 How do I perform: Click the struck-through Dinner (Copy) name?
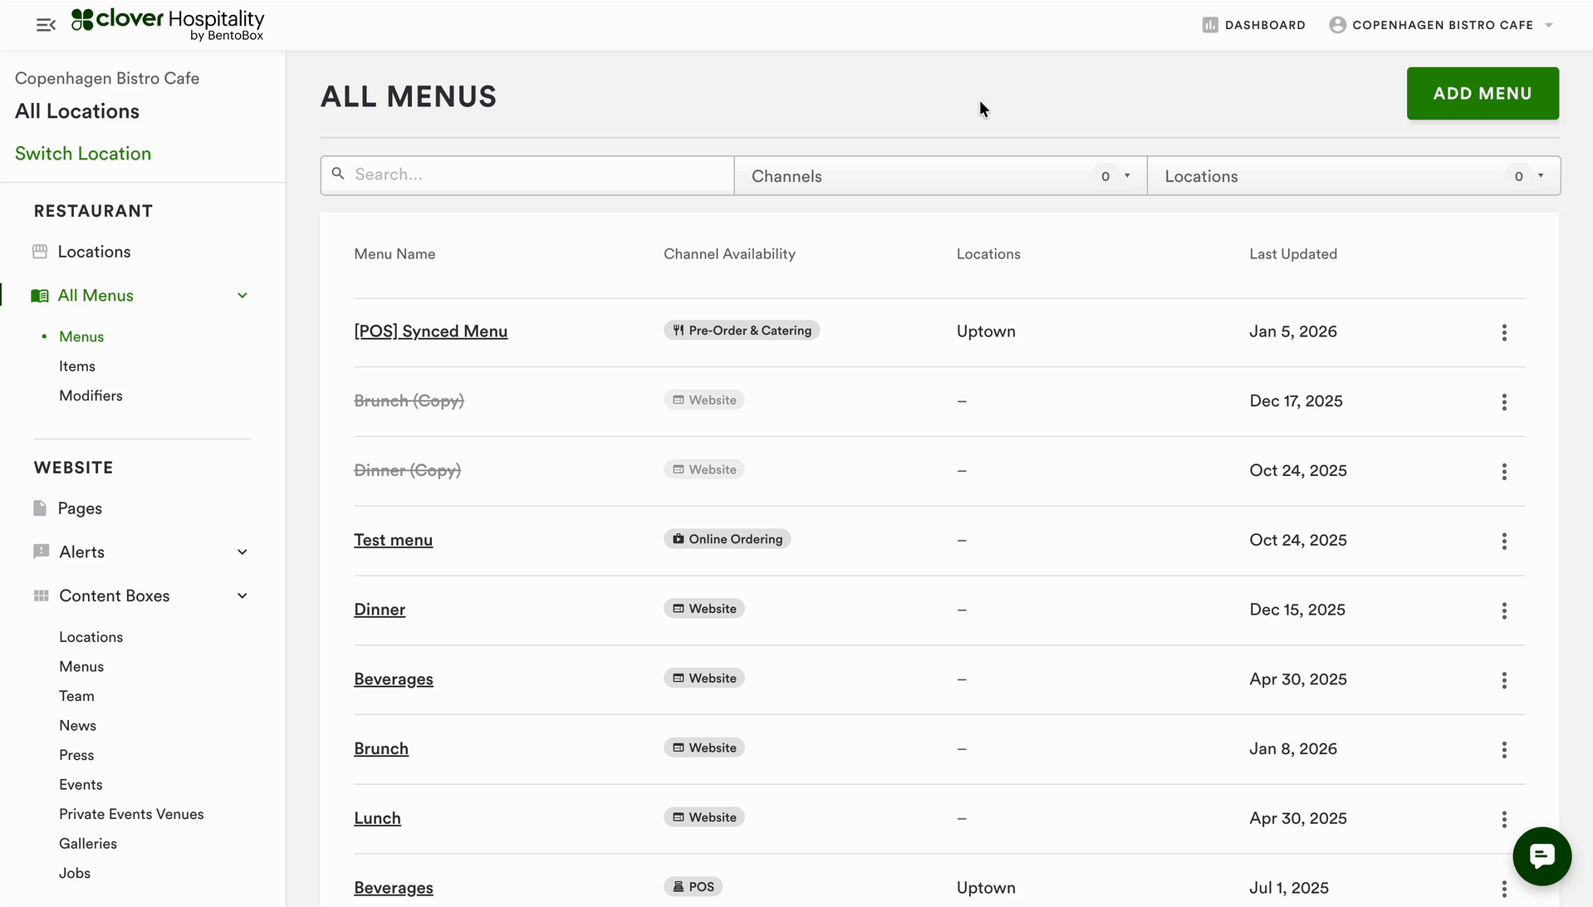(407, 471)
